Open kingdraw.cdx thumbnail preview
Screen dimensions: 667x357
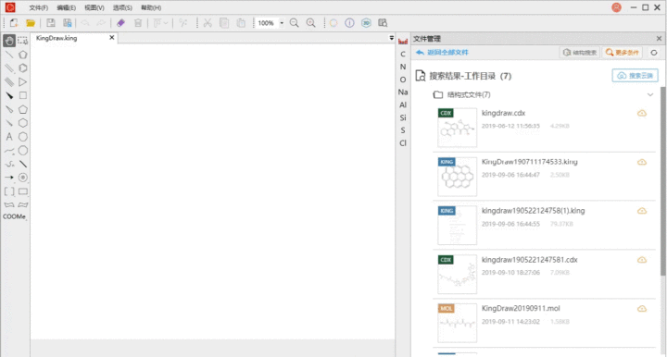tap(458, 128)
